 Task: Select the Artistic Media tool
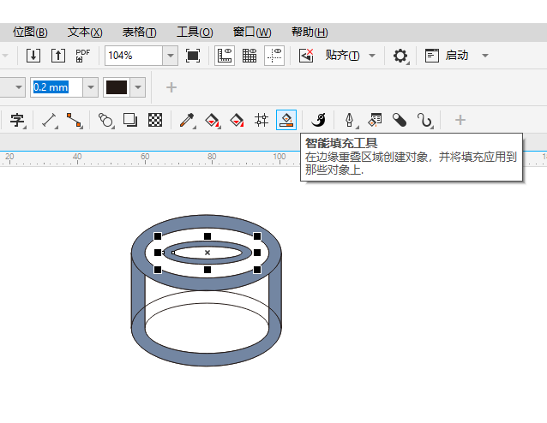click(x=319, y=120)
